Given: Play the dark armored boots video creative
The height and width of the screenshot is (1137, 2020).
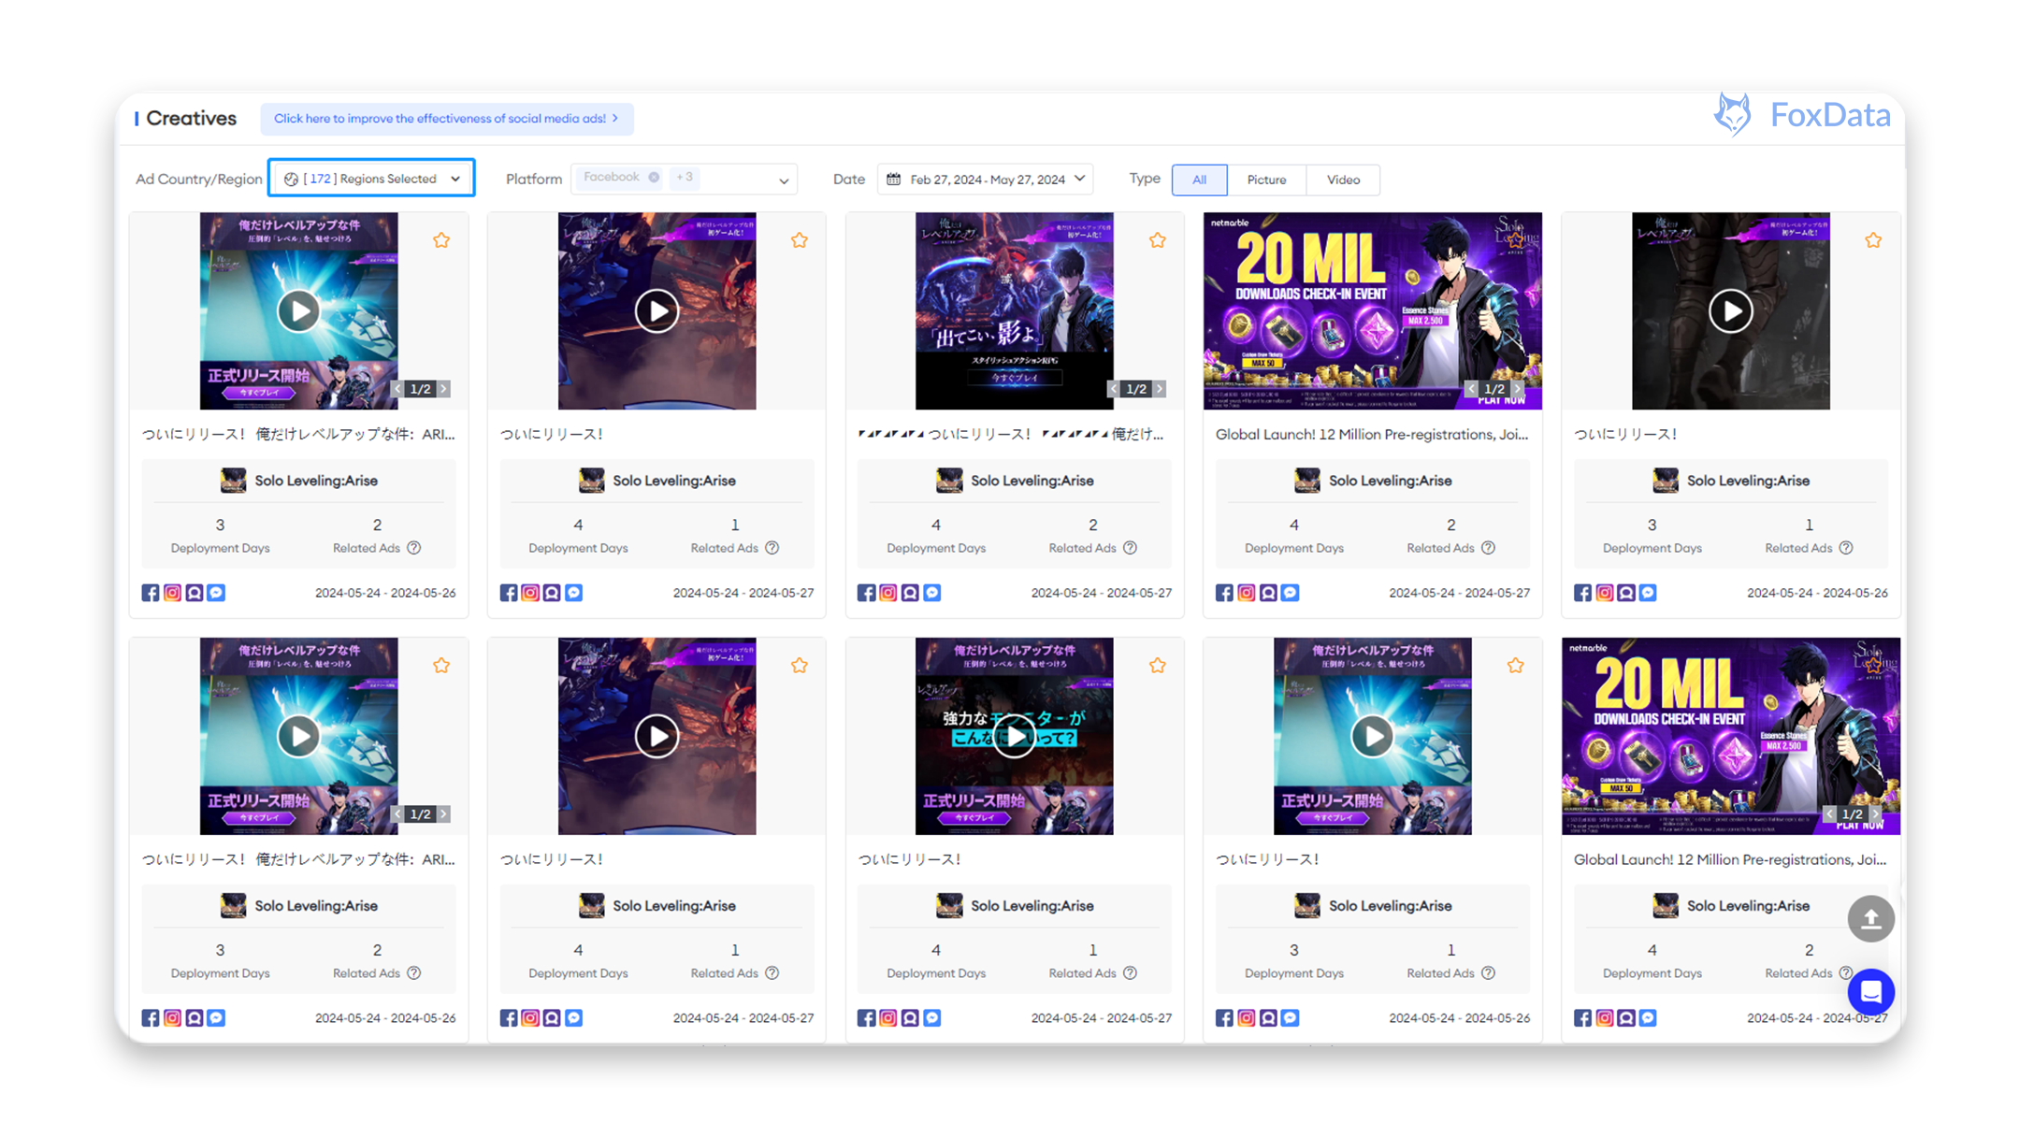Looking at the screenshot, I should pyautogui.click(x=1730, y=310).
